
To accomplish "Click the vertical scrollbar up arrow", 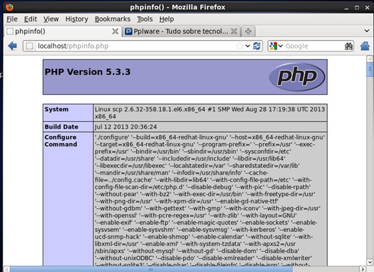I will [370, 59].
